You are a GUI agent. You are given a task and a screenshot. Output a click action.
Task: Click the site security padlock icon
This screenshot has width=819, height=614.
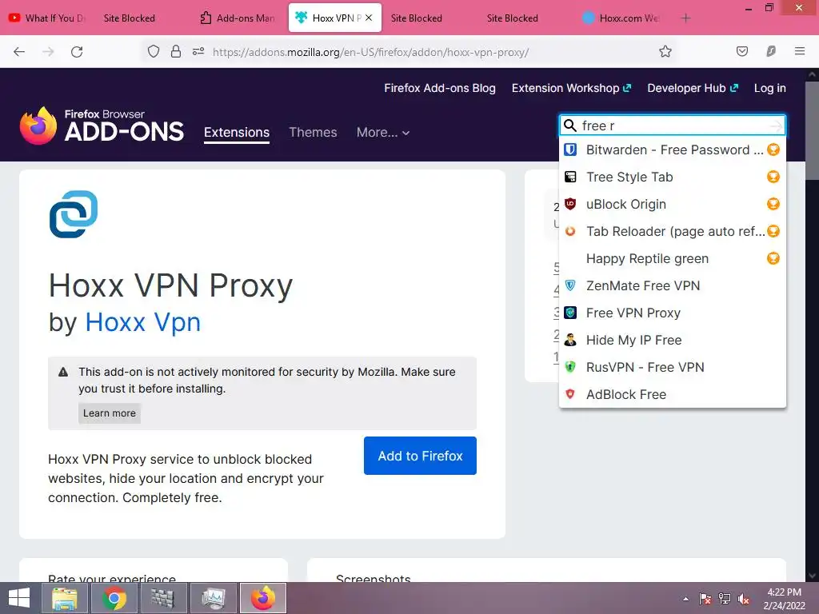coord(176,51)
